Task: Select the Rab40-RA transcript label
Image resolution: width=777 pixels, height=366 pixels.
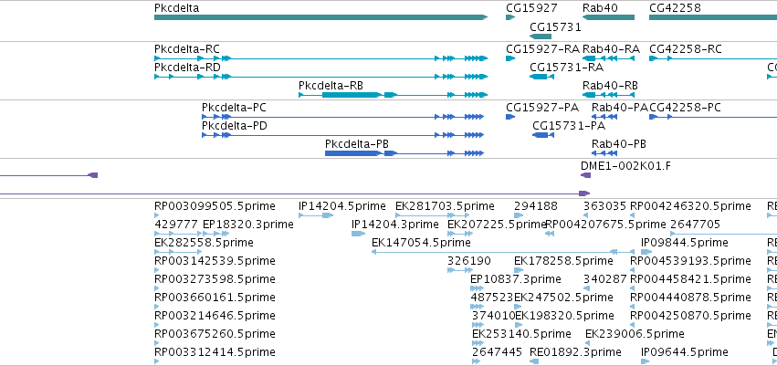Action: (611, 49)
